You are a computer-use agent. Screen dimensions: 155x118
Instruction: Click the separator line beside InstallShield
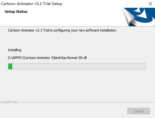coord(87,102)
